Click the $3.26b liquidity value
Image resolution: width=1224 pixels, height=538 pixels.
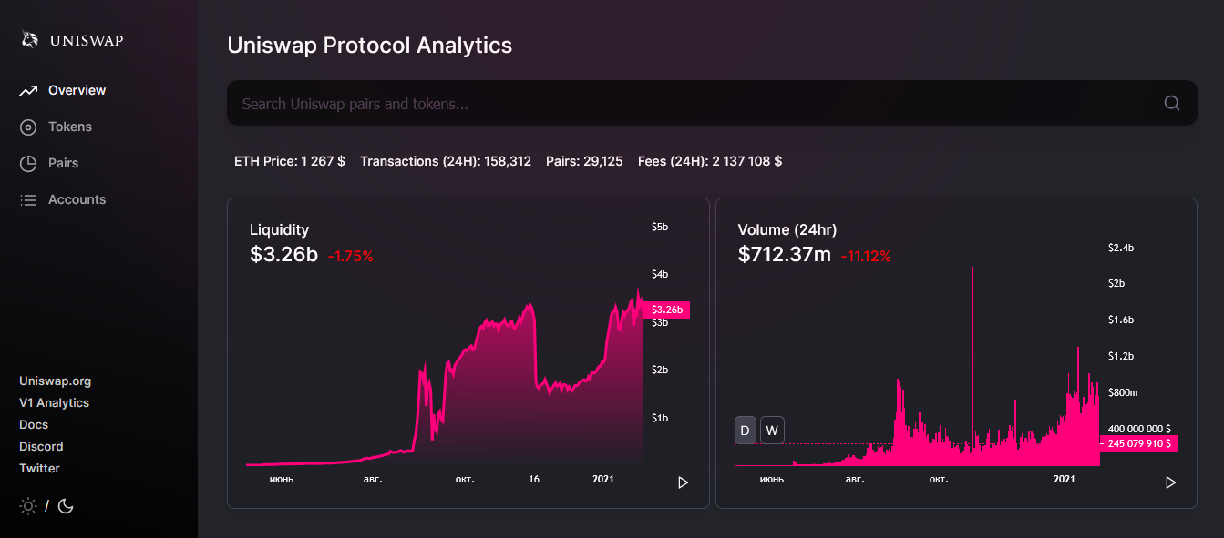click(283, 255)
